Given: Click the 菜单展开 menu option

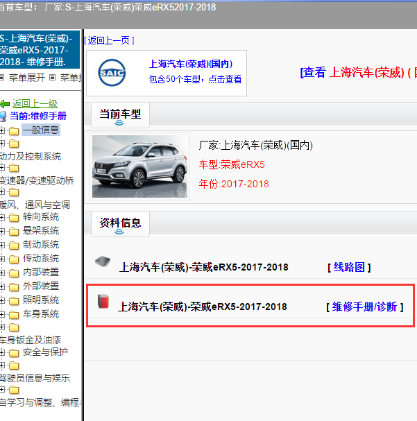Looking at the screenshot, I should [x=27, y=78].
